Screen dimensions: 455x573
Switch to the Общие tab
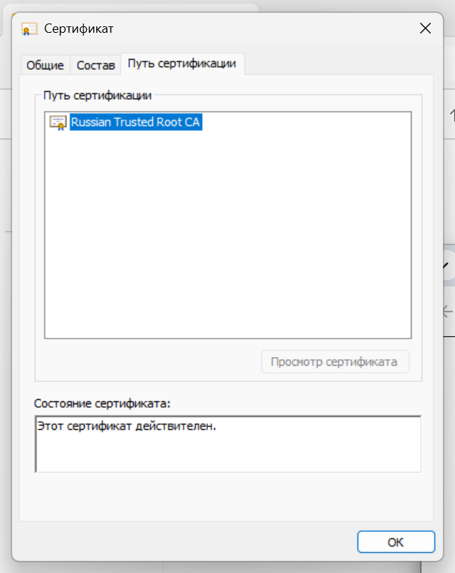click(45, 65)
